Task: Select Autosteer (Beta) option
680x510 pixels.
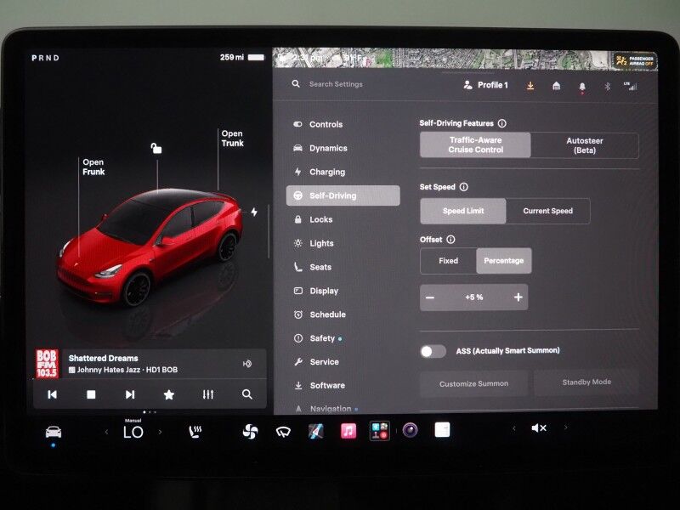Action: click(x=585, y=145)
